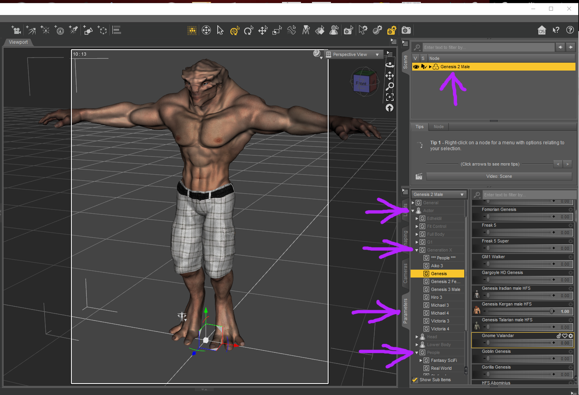
Task: Expand the Full Body group
Action: pos(417,234)
